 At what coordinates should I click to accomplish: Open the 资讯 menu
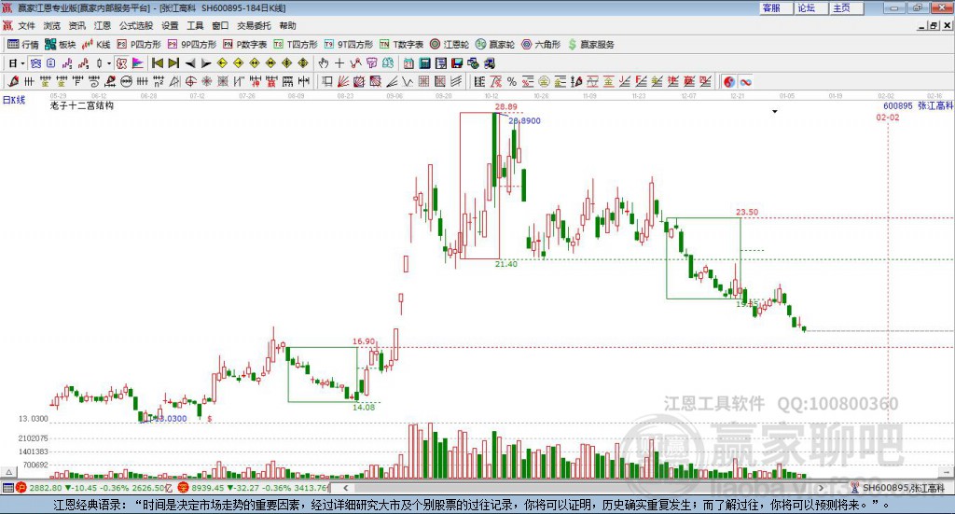coord(76,25)
